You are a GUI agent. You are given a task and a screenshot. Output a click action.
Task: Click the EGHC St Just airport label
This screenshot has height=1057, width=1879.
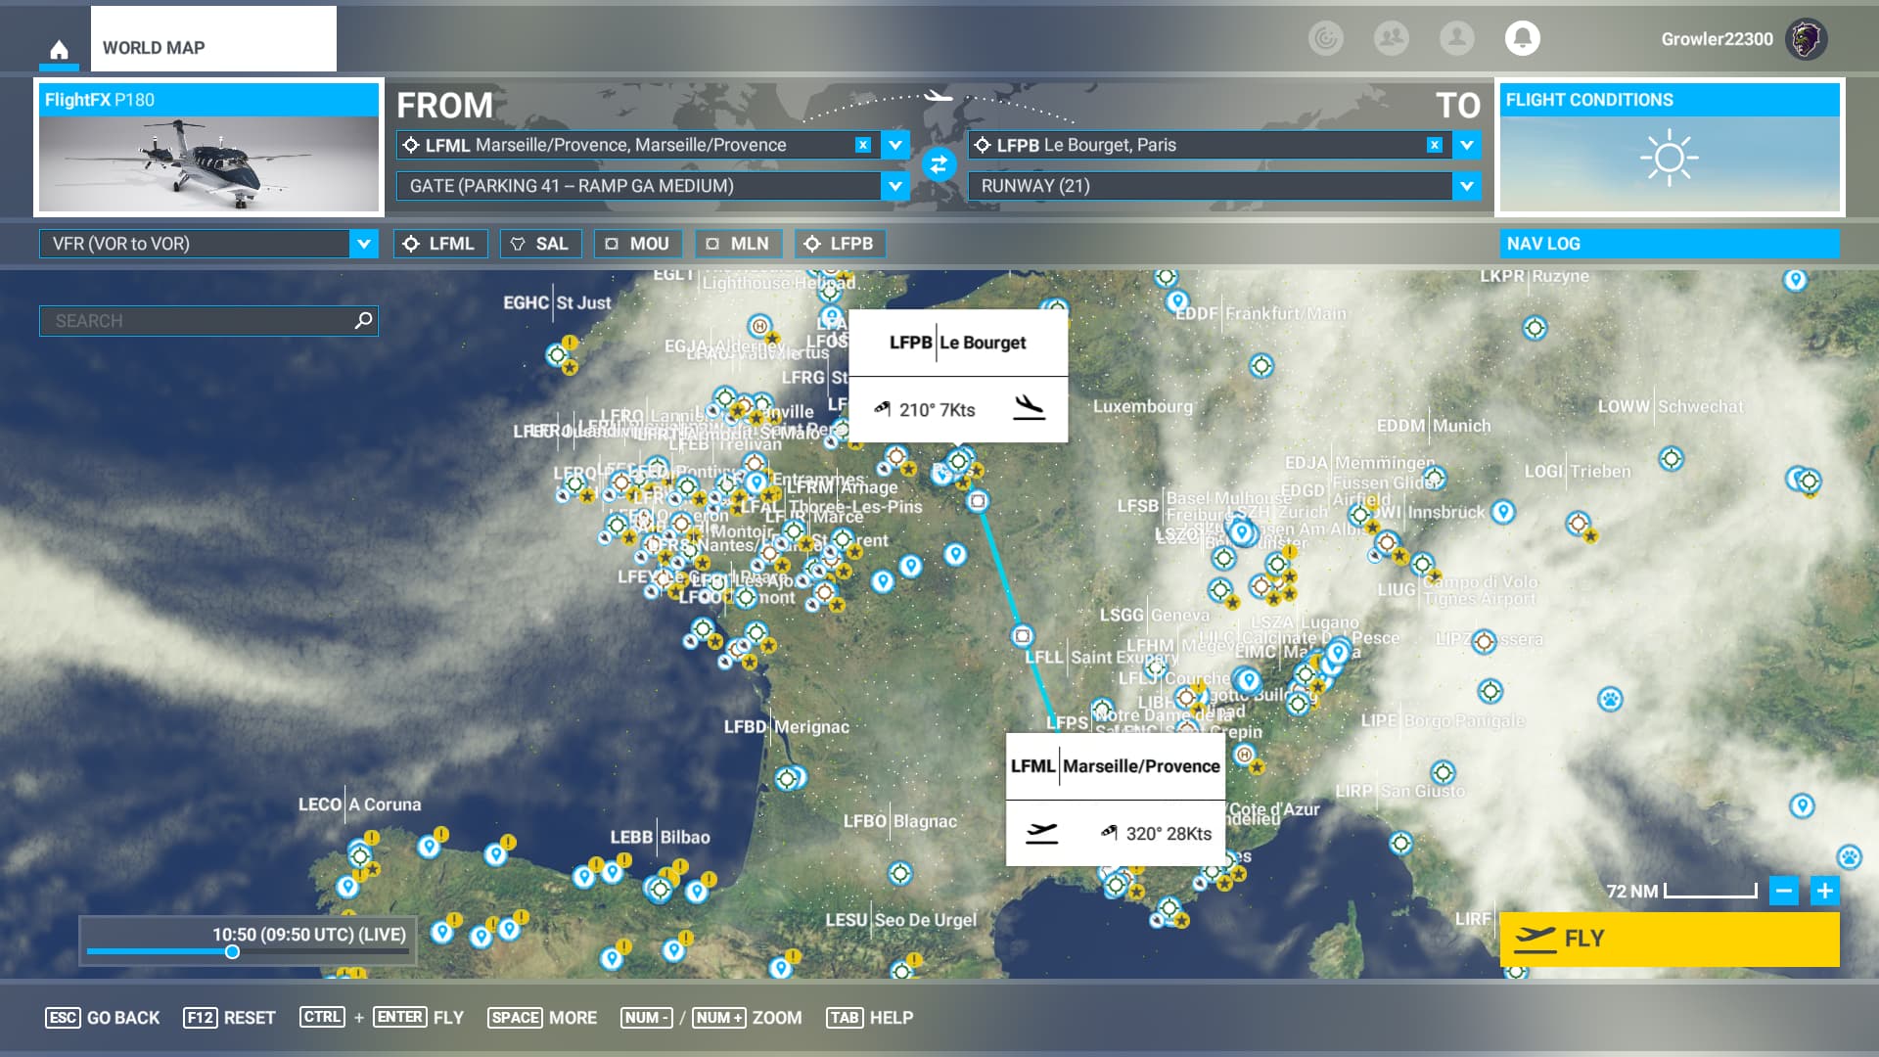click(x=557, y=303)
